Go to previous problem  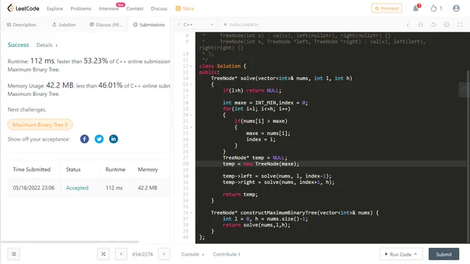click(121, 254)
